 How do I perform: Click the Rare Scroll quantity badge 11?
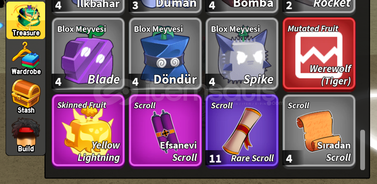pos(215,159)
